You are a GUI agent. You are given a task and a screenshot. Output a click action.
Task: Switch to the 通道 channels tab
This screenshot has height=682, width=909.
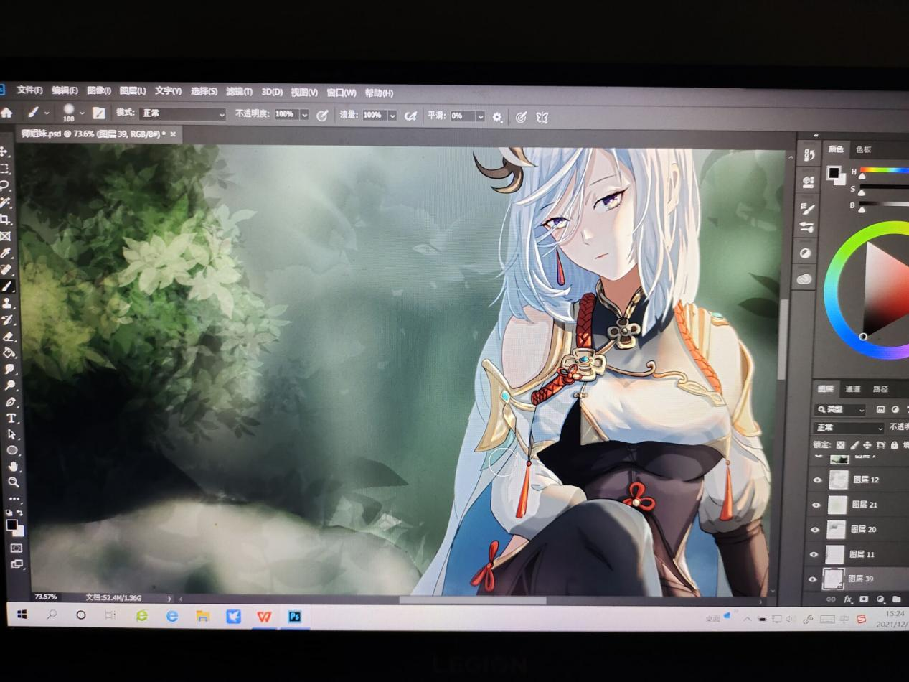(x=852, y=389)
